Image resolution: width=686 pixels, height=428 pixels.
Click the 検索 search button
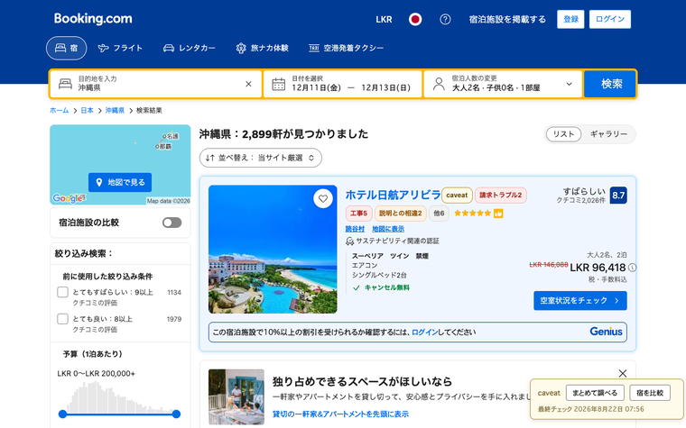610,84
